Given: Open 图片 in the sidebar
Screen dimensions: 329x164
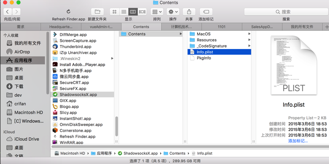Looking at the screenshot, I should click(23, 69).
